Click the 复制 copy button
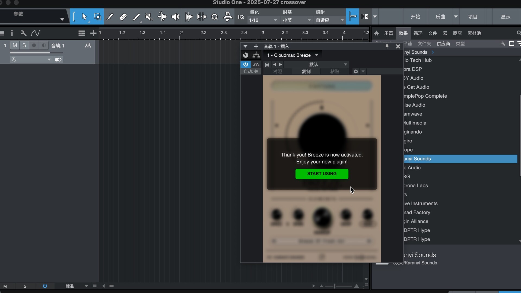 coord(306,71)
